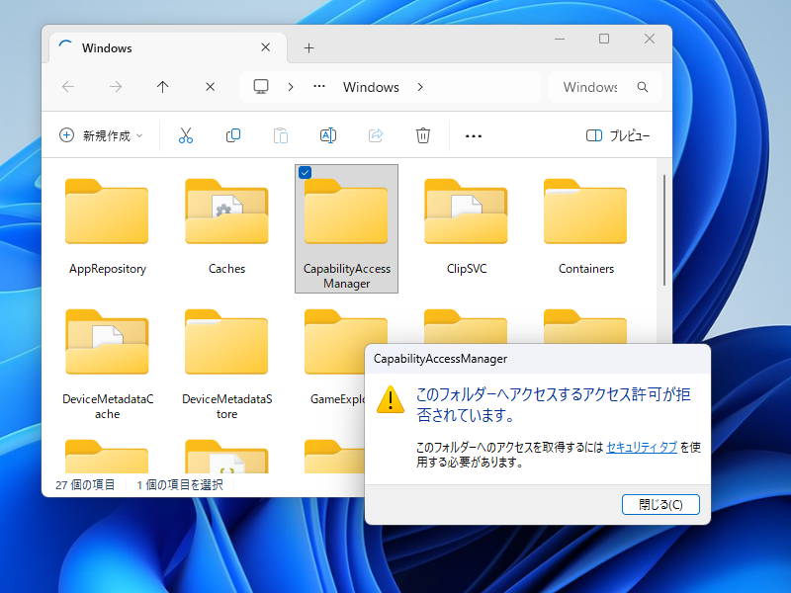This screenshot has height=593, width=791.
Task: Select the GameExplorer folder icon
Action: (334, 342)
